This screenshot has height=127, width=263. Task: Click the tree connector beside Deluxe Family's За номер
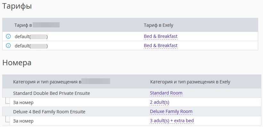click(x=7, y=119)
